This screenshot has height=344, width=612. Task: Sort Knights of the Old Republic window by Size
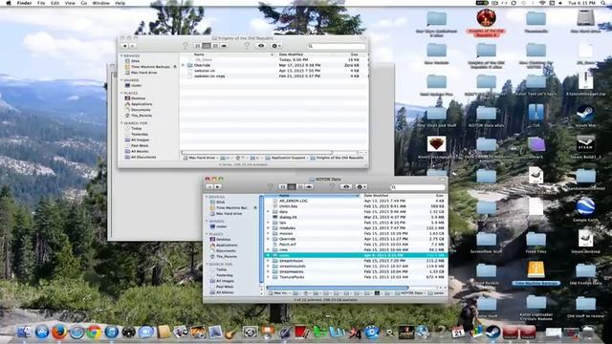(x=354, y=54)
